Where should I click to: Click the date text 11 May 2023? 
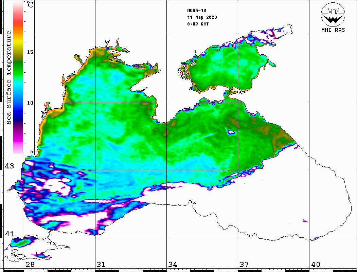(x=202, y=17)
